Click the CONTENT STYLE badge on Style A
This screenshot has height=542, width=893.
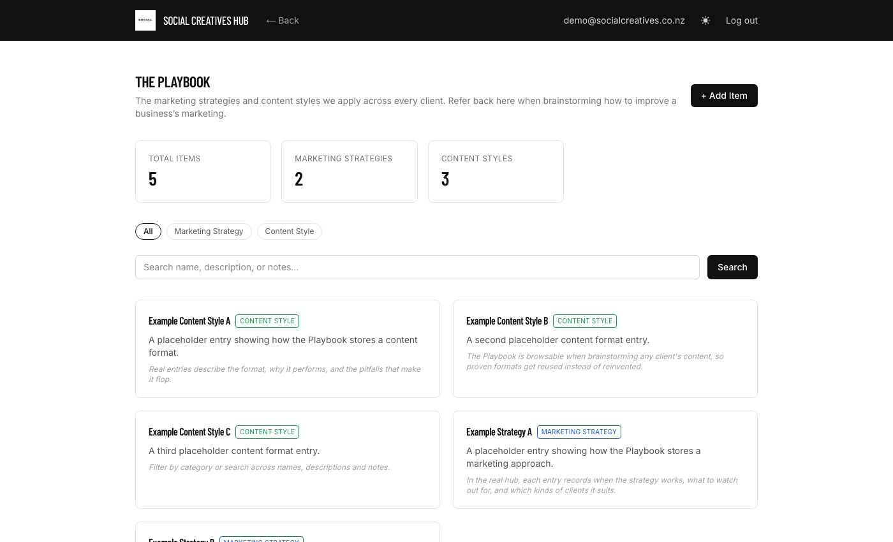tap(267, 321)
